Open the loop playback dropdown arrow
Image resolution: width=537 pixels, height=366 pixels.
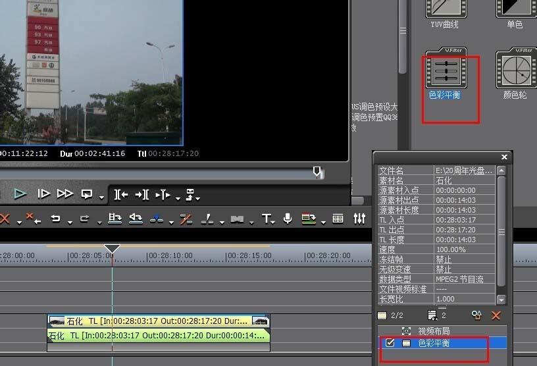[101, 197]
